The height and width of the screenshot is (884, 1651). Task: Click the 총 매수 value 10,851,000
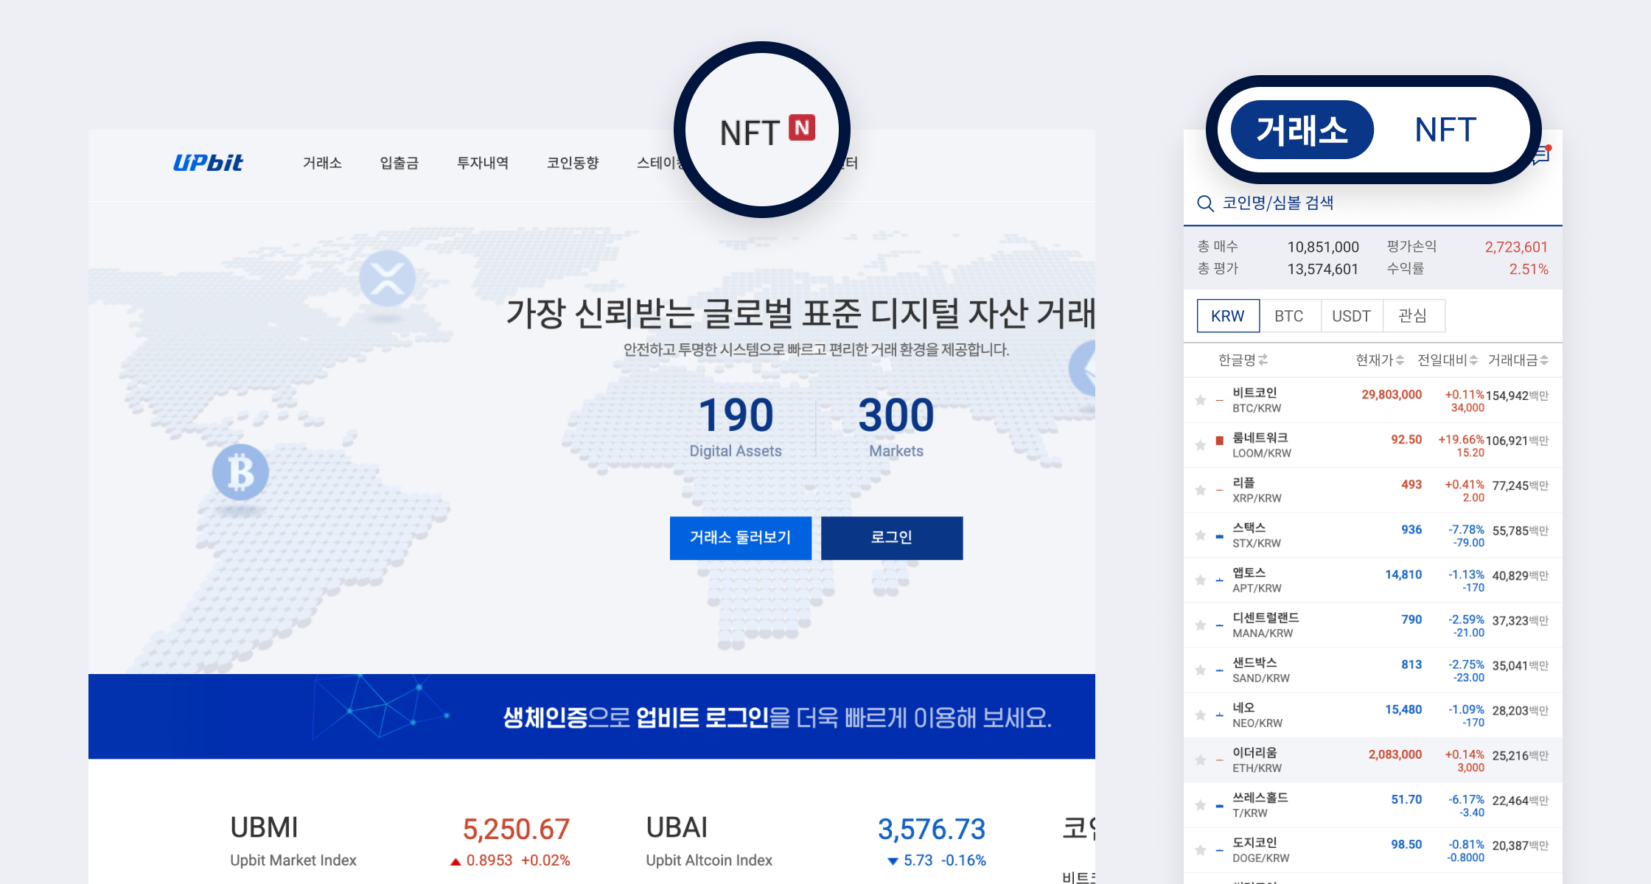point(1323,247)
